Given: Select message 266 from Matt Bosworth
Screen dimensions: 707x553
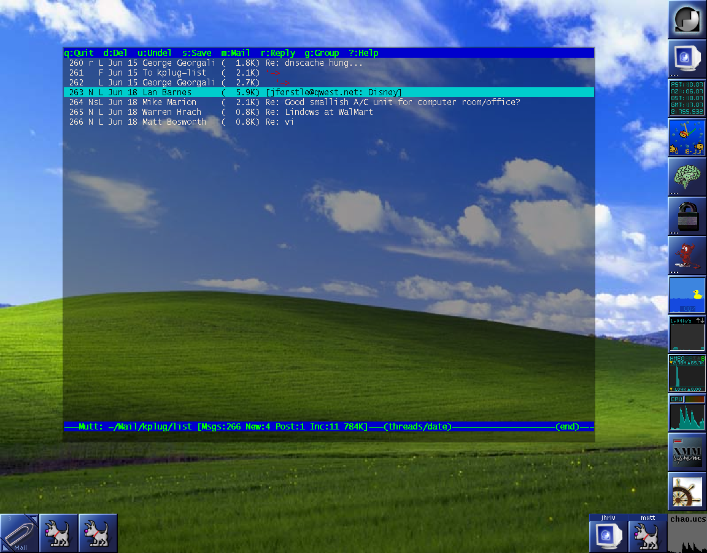Looking at the screenshot, I should pos(328,122).
